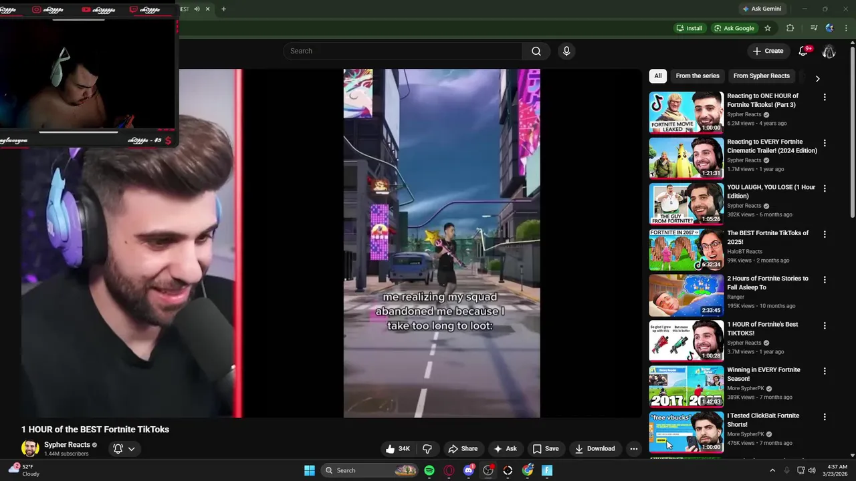Open Chrome three-dot menu

(846, 28)
